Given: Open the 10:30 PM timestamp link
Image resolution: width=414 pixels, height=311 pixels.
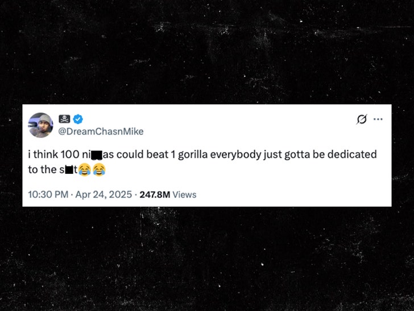Looking at the screenshot, I should [x=48, y=194].
